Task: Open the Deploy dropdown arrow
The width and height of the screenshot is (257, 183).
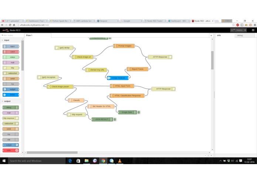Action: [245, 30]
